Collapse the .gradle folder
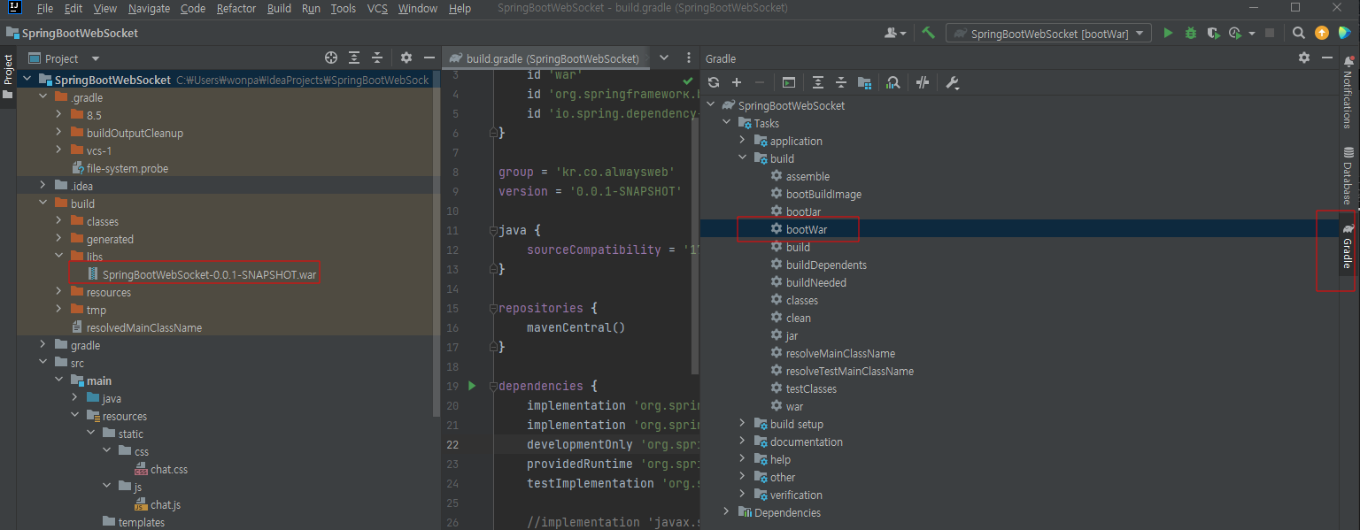 42,97
